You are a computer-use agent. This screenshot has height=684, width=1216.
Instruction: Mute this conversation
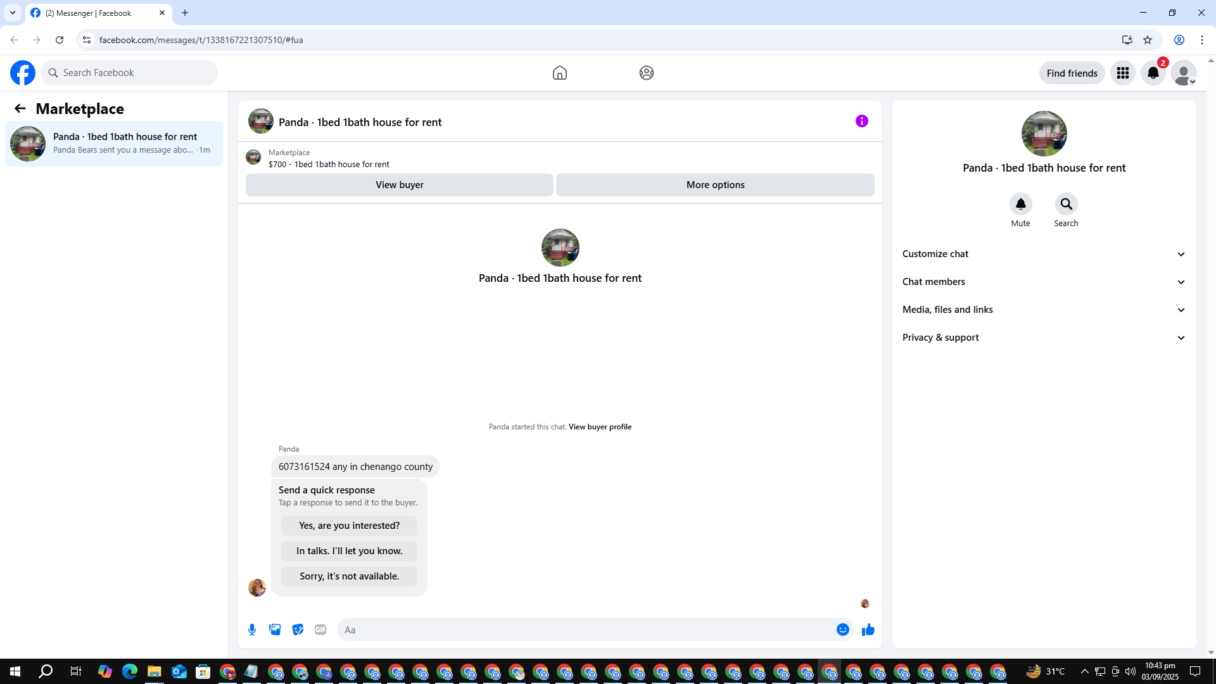(1021, 204)
